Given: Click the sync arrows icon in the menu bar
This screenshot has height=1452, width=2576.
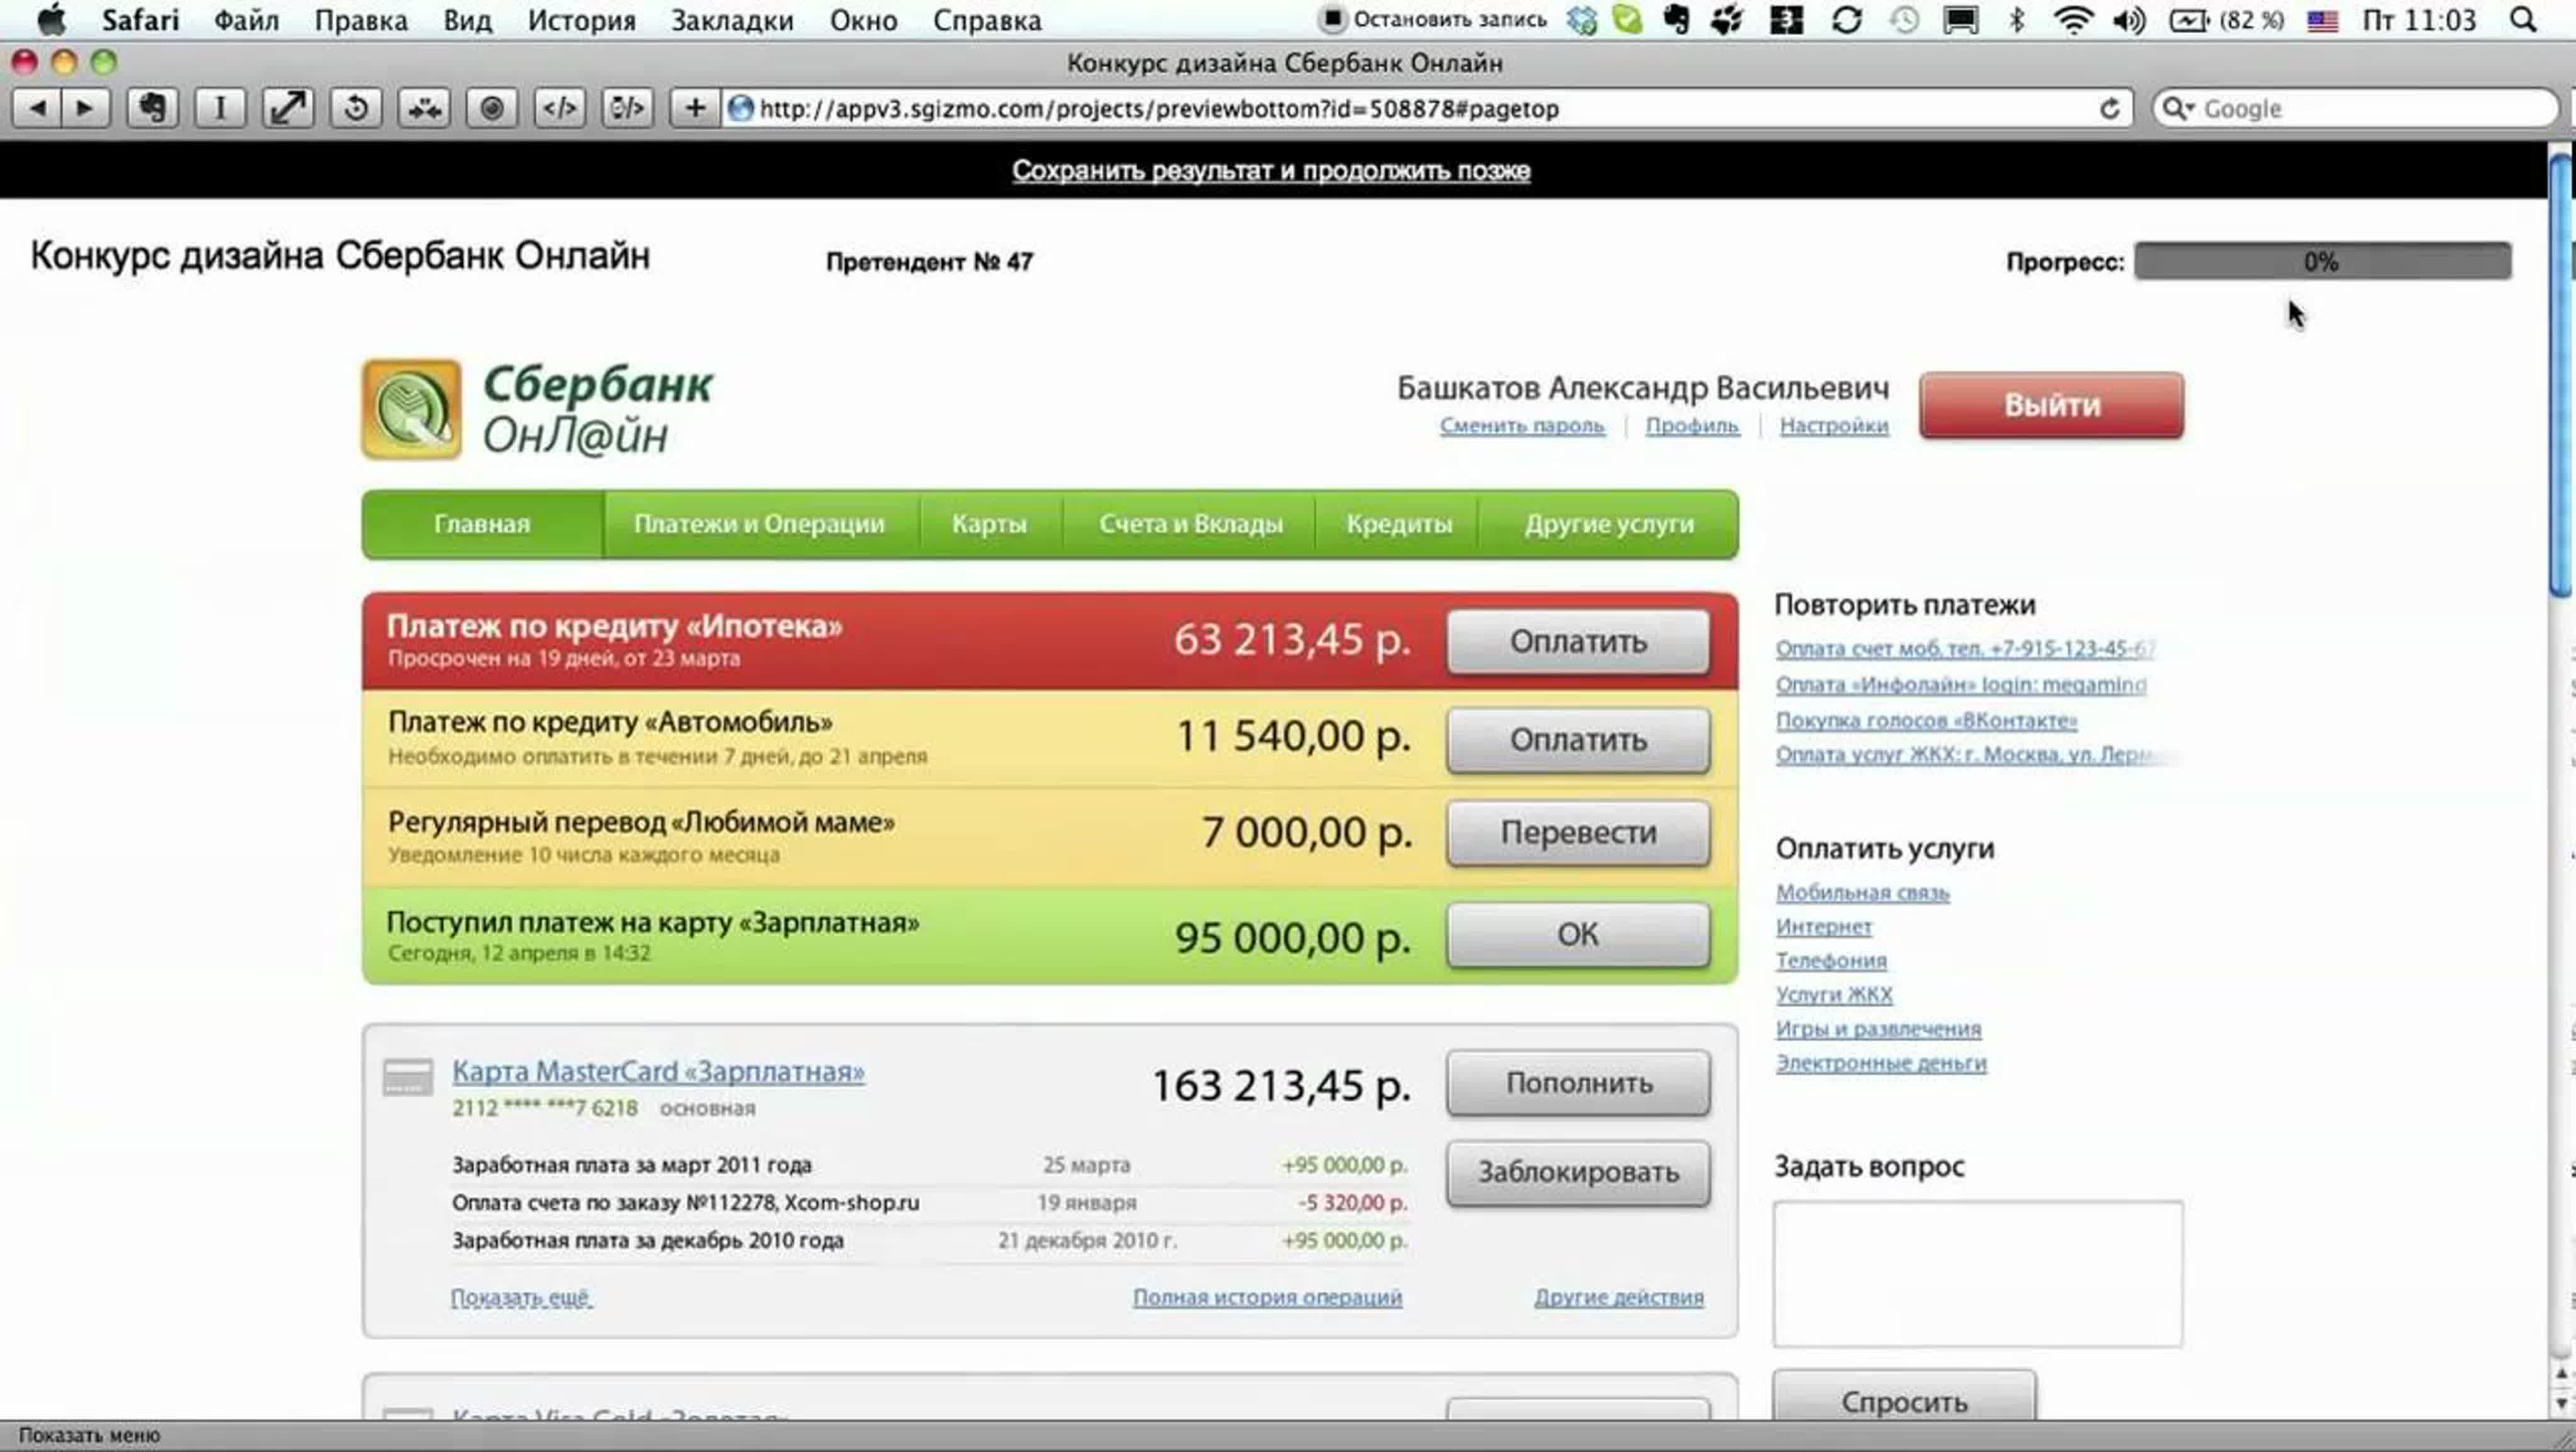Looking at the screenshot, I should click(1847, 20).
